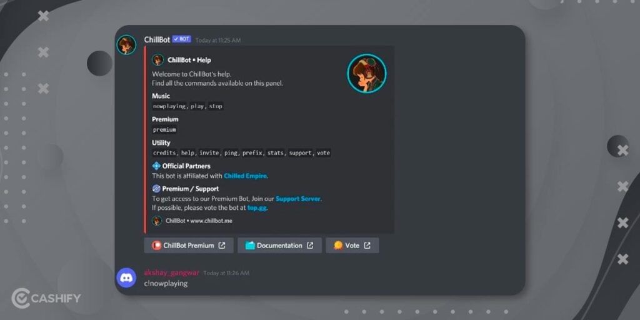Click the 'Today at 11:25 AM' timestamp

tap(218, 41)
